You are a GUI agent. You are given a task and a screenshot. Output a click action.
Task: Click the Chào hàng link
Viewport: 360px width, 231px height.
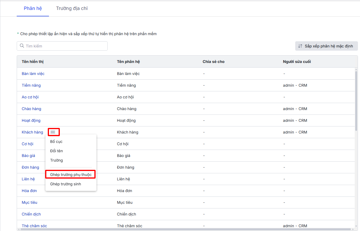click(x=31, y=109)
